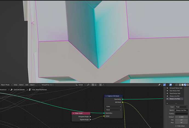The image size is (189, 128).
Task: Collapse the Edge Angle node
Action: click(x=74, y=113)
